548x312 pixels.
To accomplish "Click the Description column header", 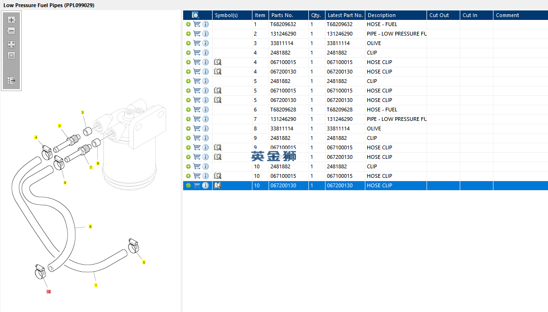I will [396, 15].
